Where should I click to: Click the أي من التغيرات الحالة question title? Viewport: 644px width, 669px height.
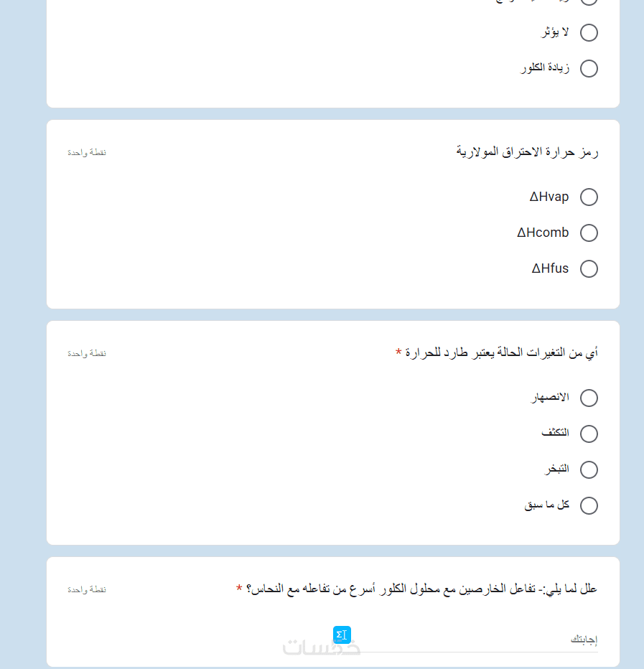(x=502, y=352)
